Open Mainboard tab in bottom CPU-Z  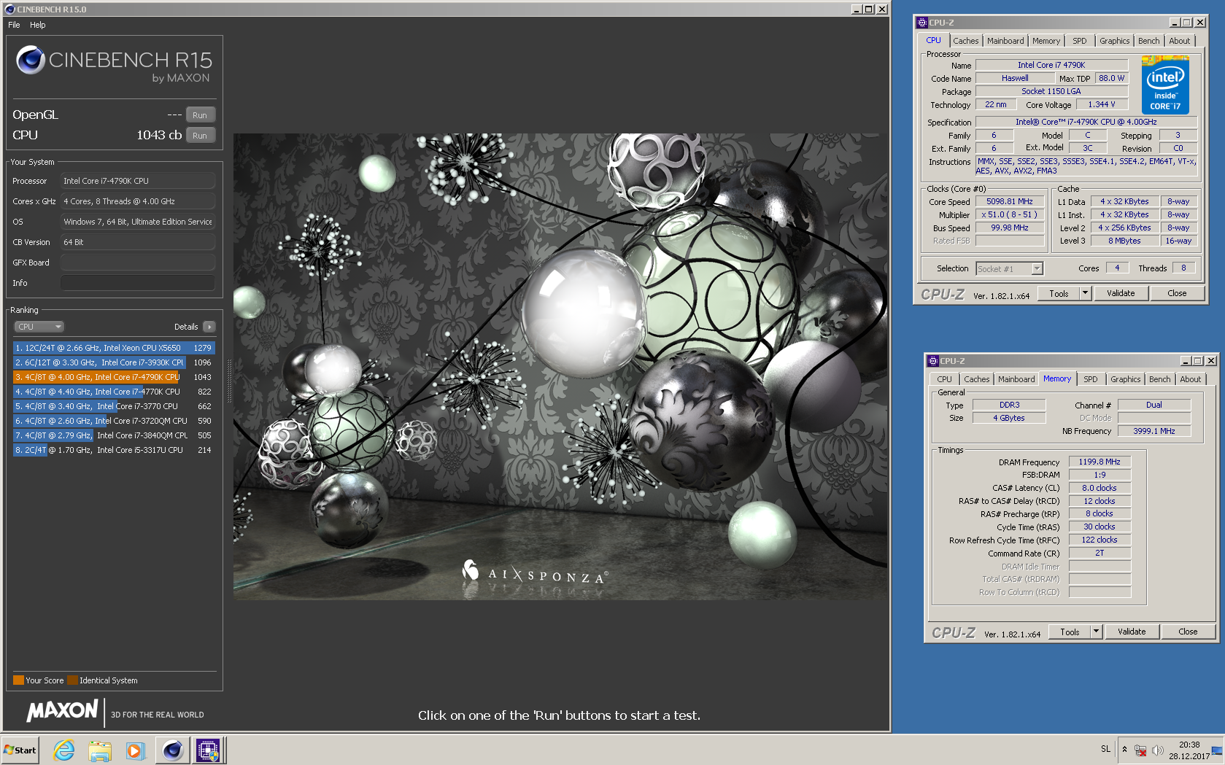click(x=1016, y=379)
